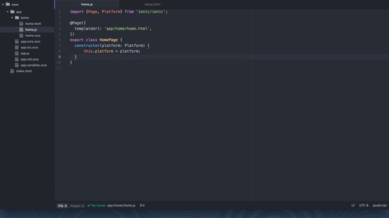Switch to the home.html editor tab

click(153, 4)
